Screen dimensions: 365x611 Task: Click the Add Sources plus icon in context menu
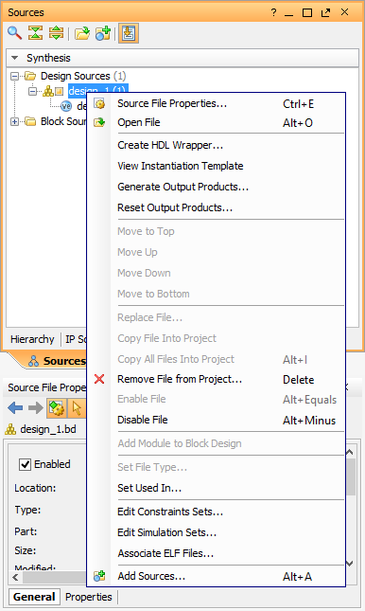(99, 576)
